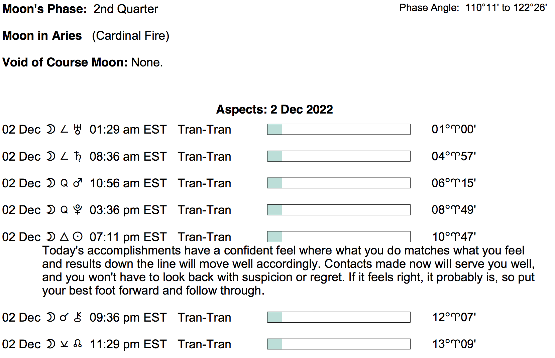
Task: Click the Uranus glyph in the 01:29 am aspect
Action: point(78,130)
